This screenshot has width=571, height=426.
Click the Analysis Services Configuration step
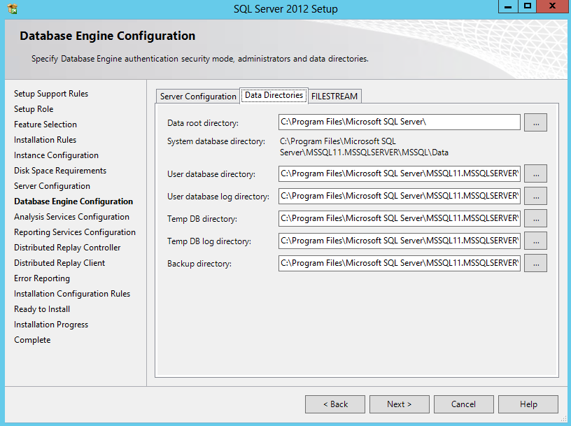72,217
